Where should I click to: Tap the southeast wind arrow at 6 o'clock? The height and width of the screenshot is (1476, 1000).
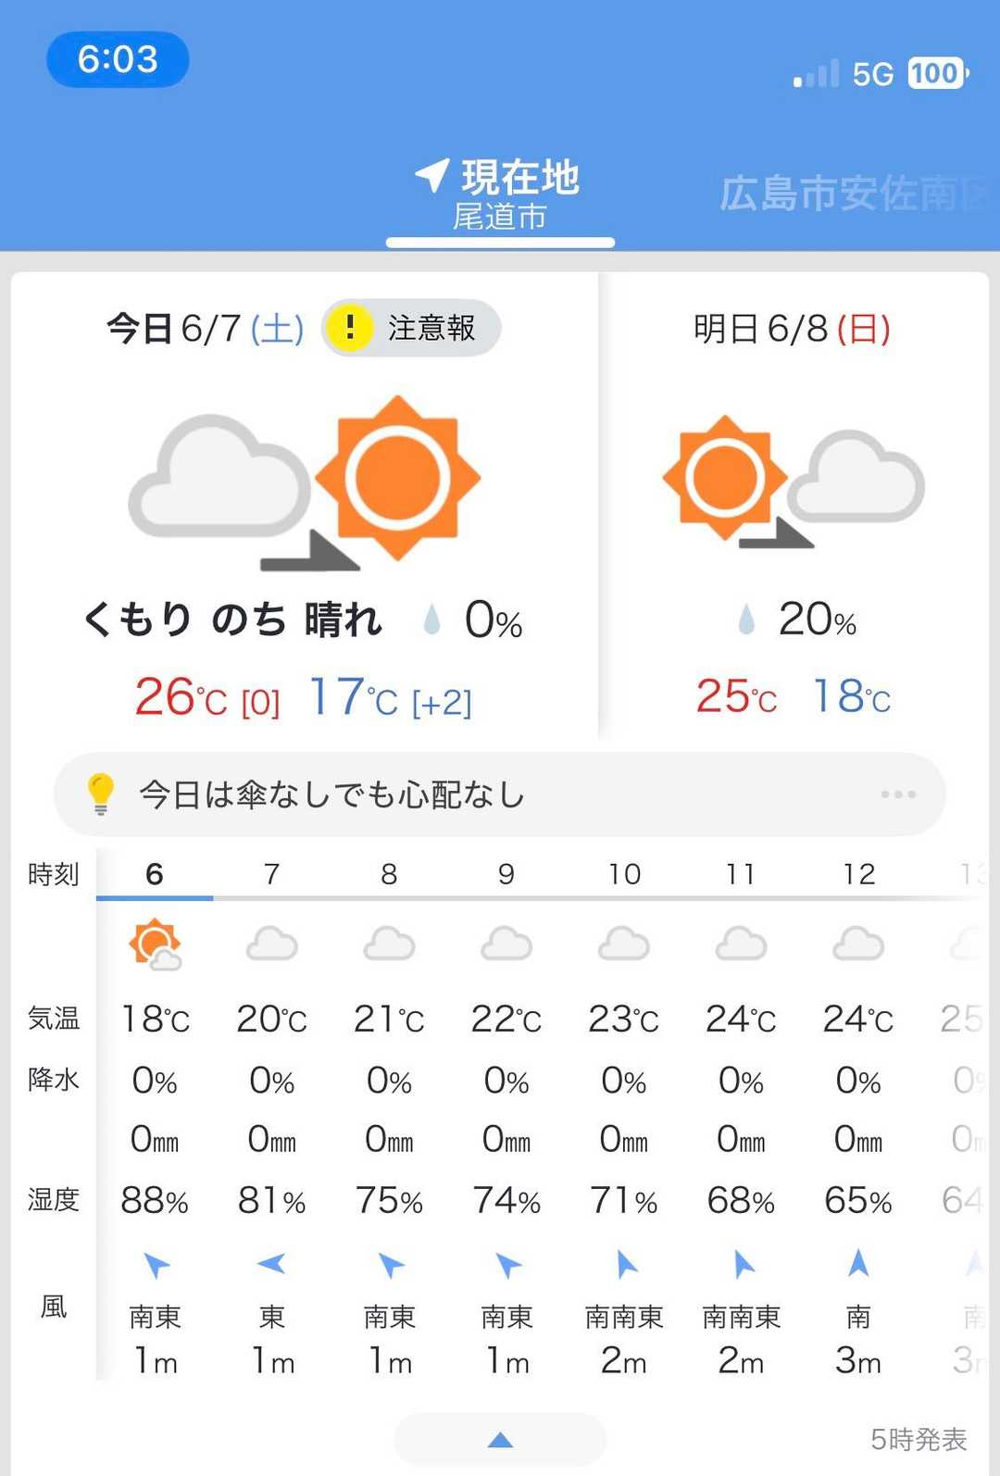point(156,1264)
